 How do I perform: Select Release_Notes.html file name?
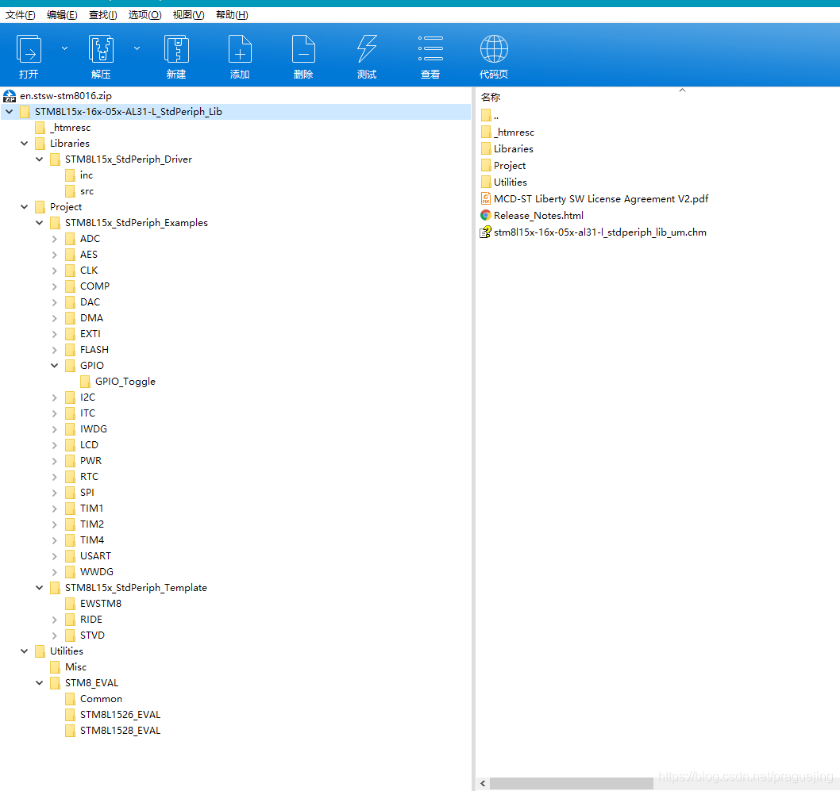(x=538, y=215)
